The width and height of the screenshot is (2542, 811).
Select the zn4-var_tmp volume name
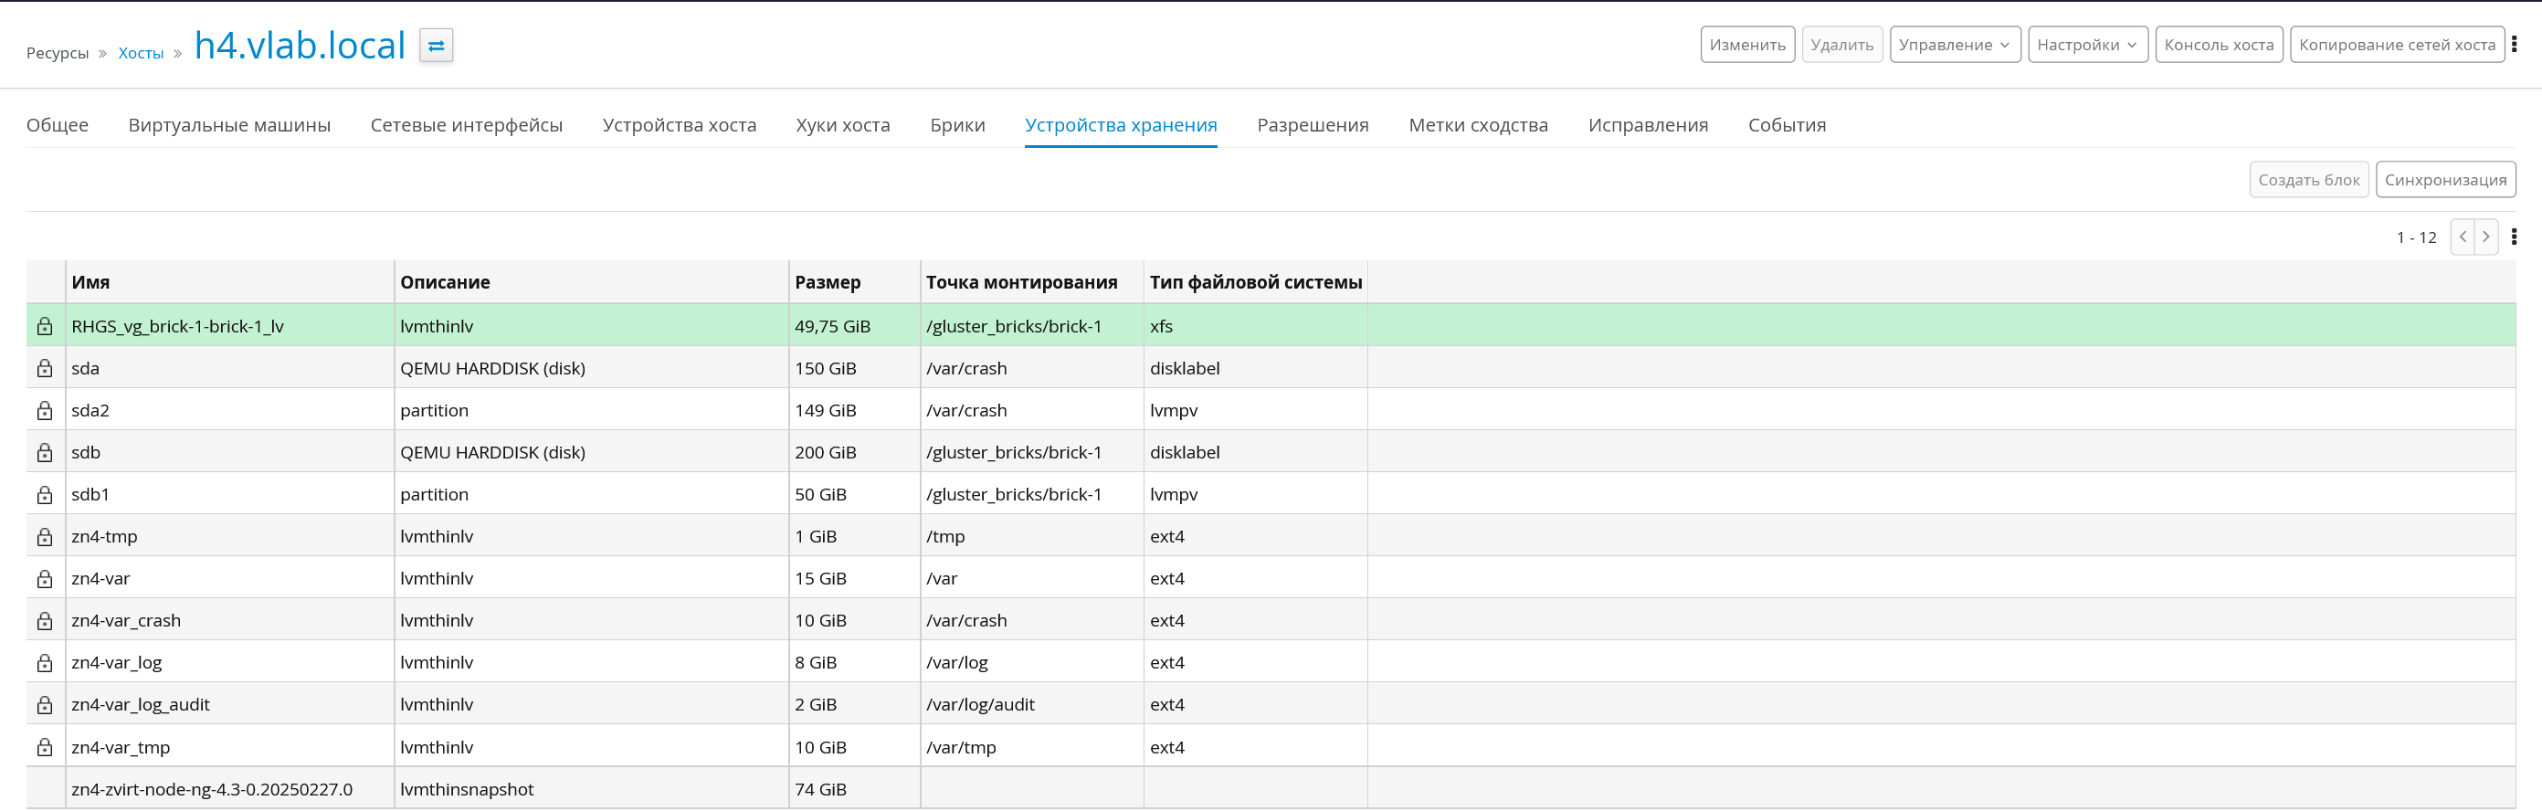[x=121, y=748]
